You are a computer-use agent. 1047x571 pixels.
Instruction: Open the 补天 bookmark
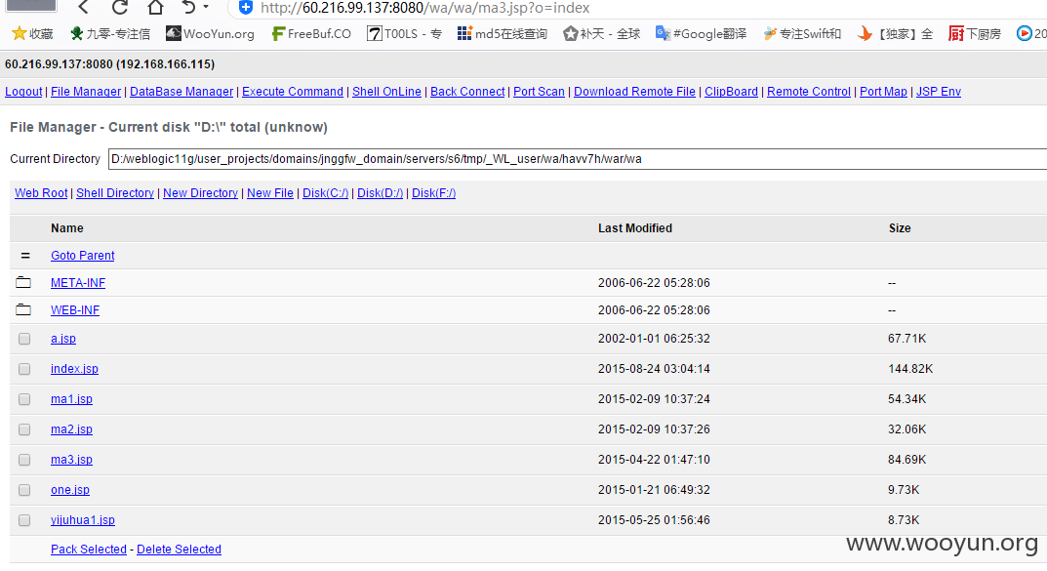pos(602,33)
